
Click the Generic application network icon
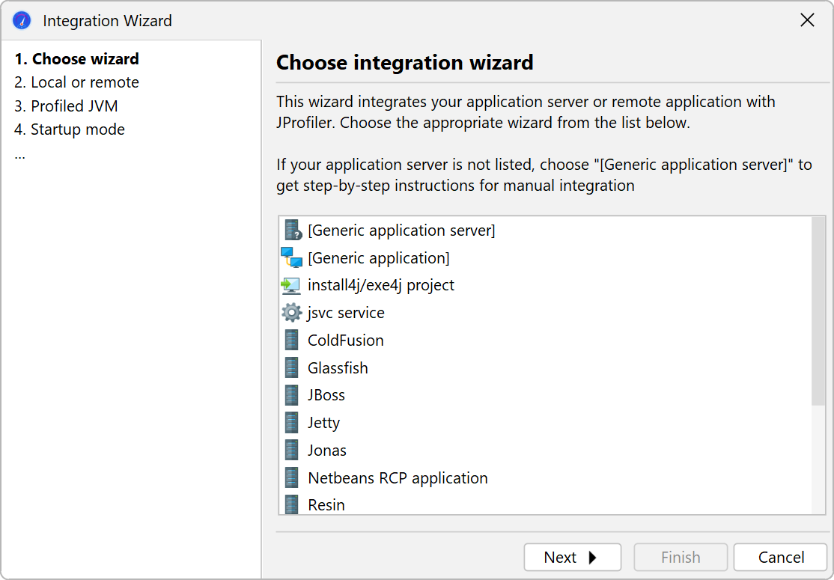pos(291,258)
